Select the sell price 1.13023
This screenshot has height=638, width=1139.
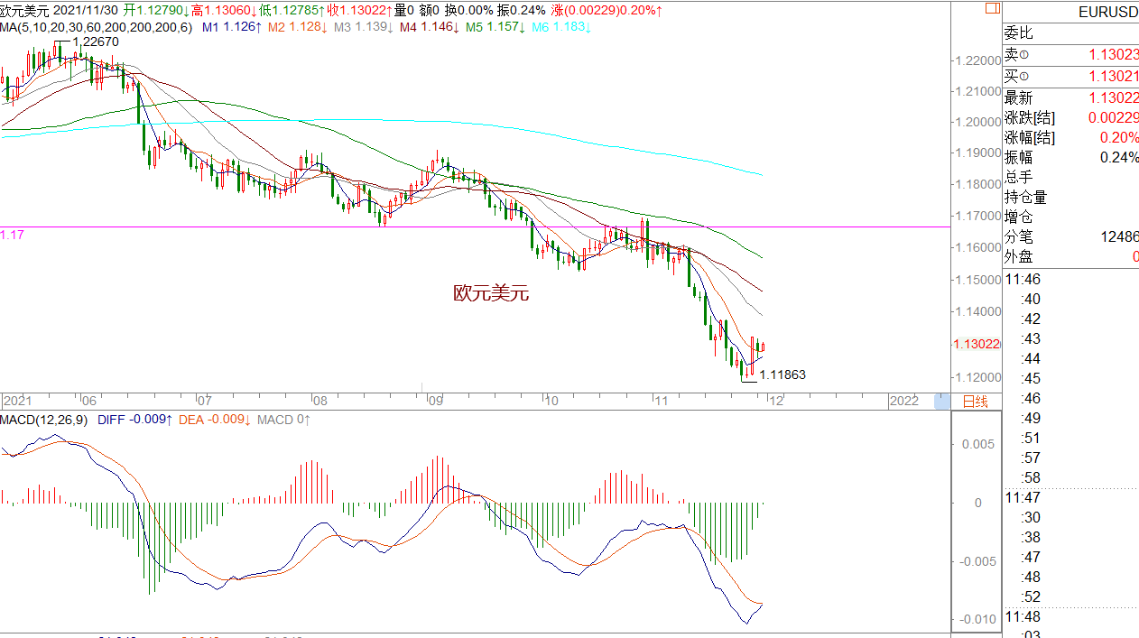1113,56
